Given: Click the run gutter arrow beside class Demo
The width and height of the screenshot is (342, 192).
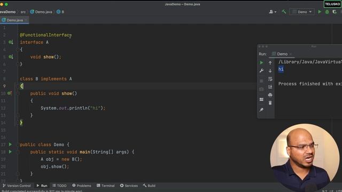Looking at the screenshot, I should click(x=10, y=145).
